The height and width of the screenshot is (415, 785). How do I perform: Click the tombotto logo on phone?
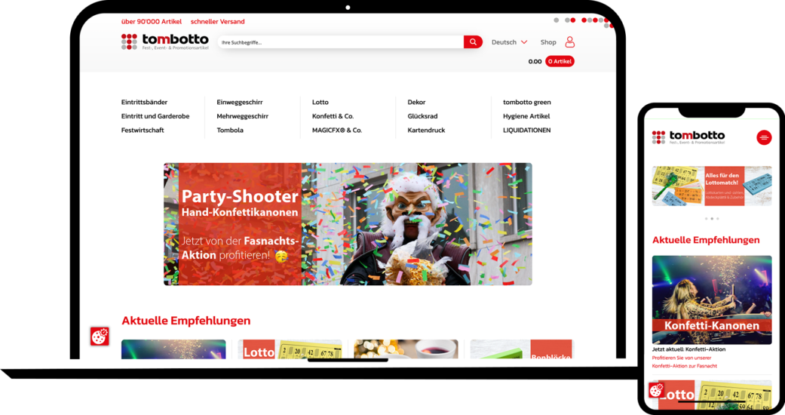(688, 137)
